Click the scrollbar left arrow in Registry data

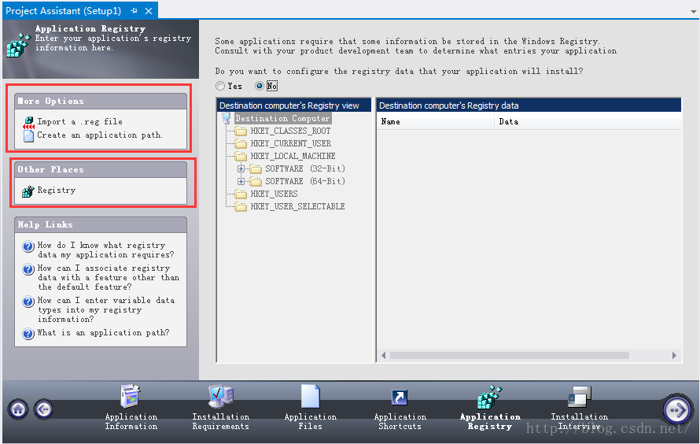(x=384, y=356)
